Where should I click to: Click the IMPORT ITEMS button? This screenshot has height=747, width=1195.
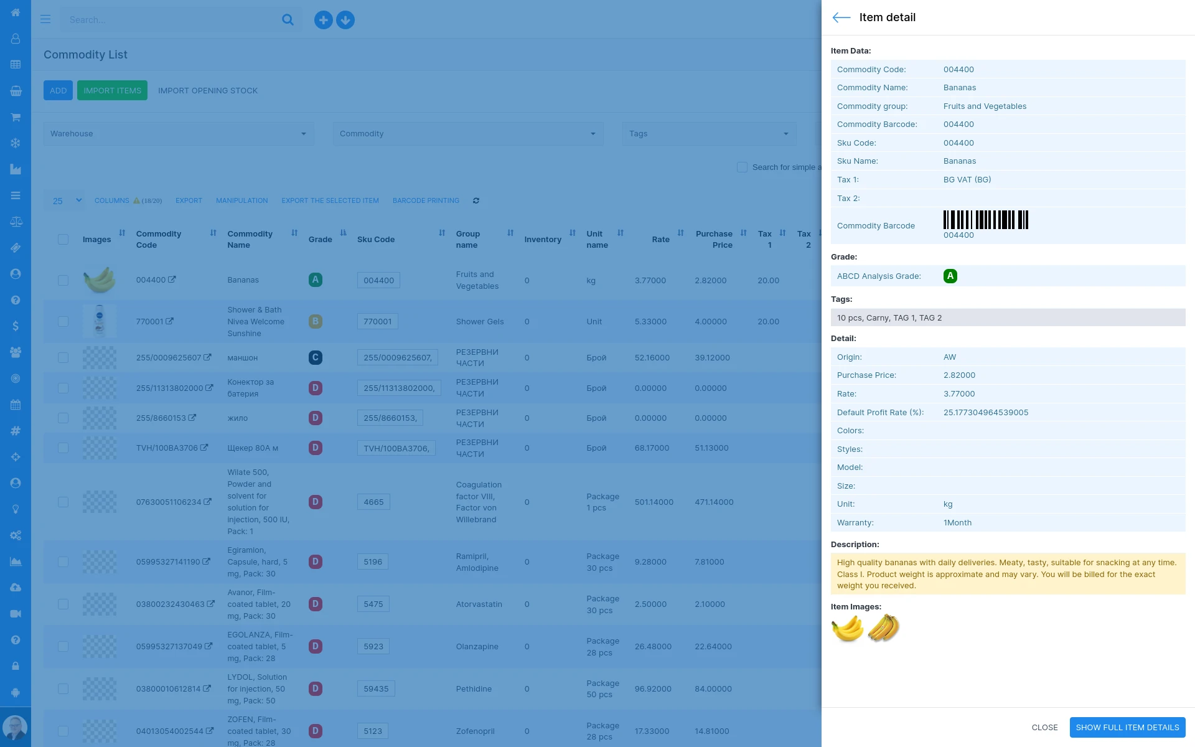112,90
